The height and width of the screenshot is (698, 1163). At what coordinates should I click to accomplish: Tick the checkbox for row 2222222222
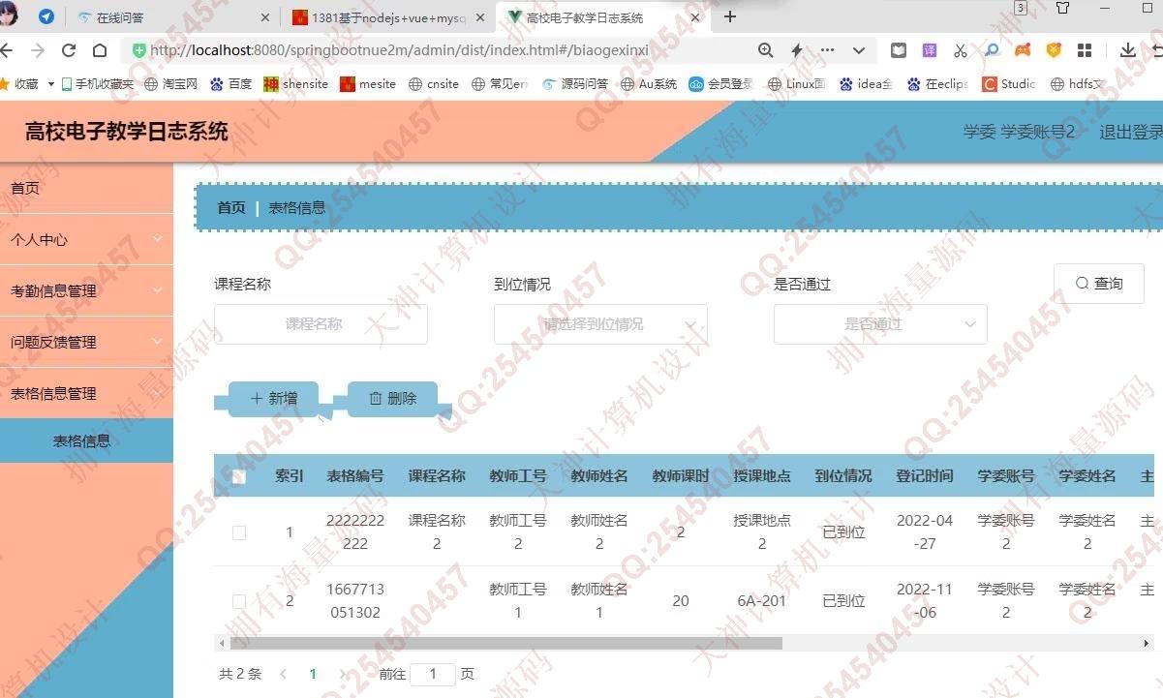239,532
